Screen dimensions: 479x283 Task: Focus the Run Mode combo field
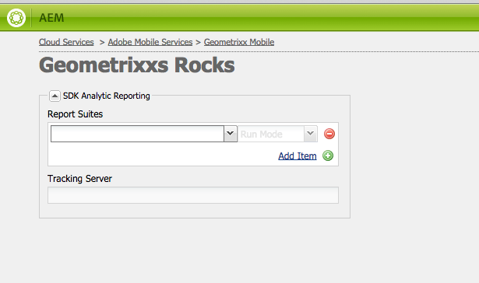point(271,134)
